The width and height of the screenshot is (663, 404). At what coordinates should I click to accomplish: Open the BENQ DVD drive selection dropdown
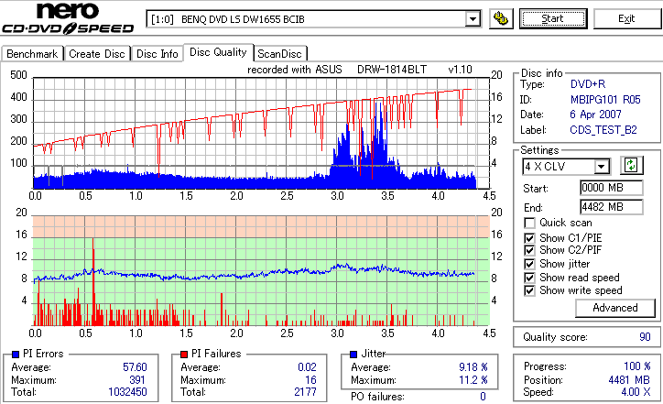[x=473, y=19]
